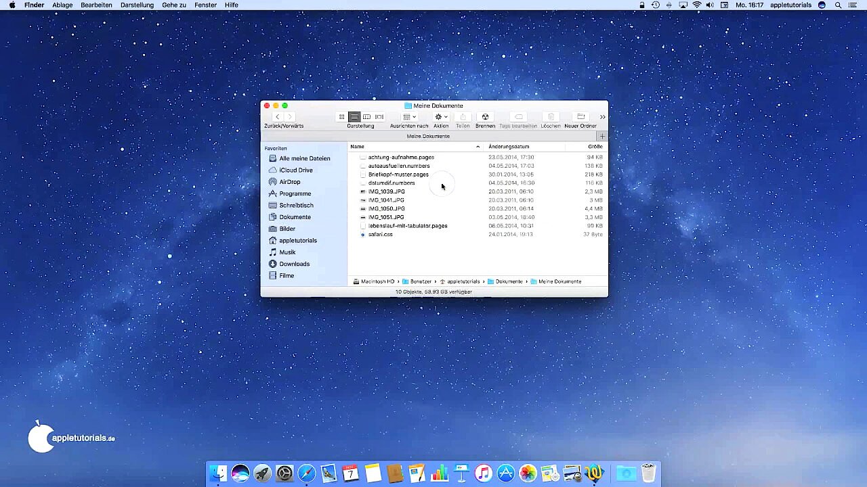Click the Teilen share button
Viewport: 867px width, 487px height.
[x=463, y=117]
